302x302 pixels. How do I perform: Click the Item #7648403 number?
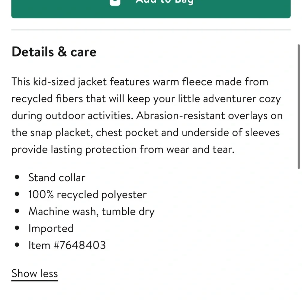tap(67, 245)
